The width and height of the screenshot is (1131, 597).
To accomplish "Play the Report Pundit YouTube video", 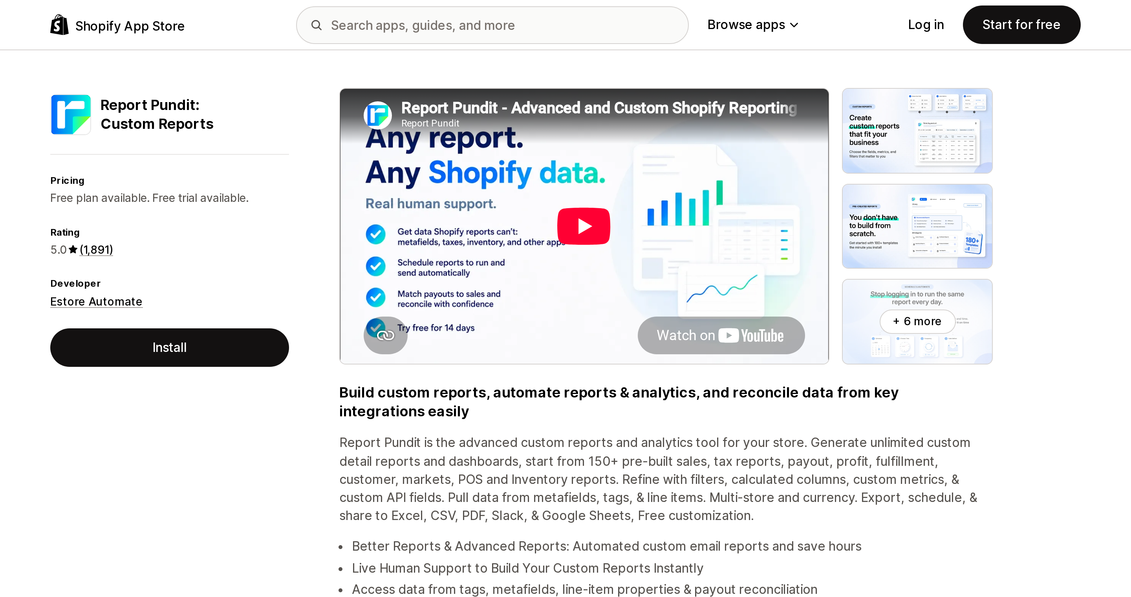I will [584, 226].
